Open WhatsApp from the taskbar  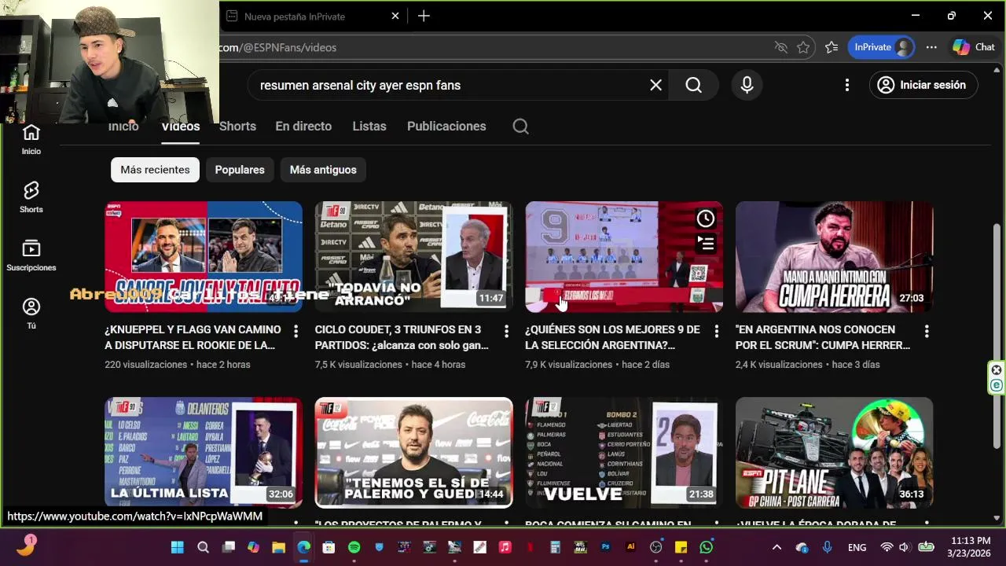click(x=706, y=547)
